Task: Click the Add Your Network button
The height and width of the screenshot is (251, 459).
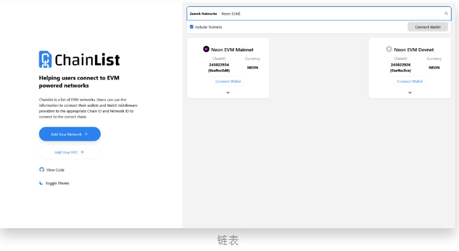Action: [70, 134]
